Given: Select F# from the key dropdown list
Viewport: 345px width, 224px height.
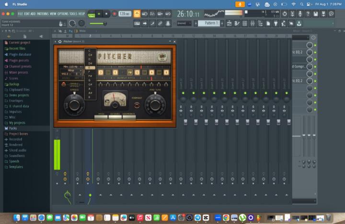Looking at the screenshot, I should tap(90, 76).
